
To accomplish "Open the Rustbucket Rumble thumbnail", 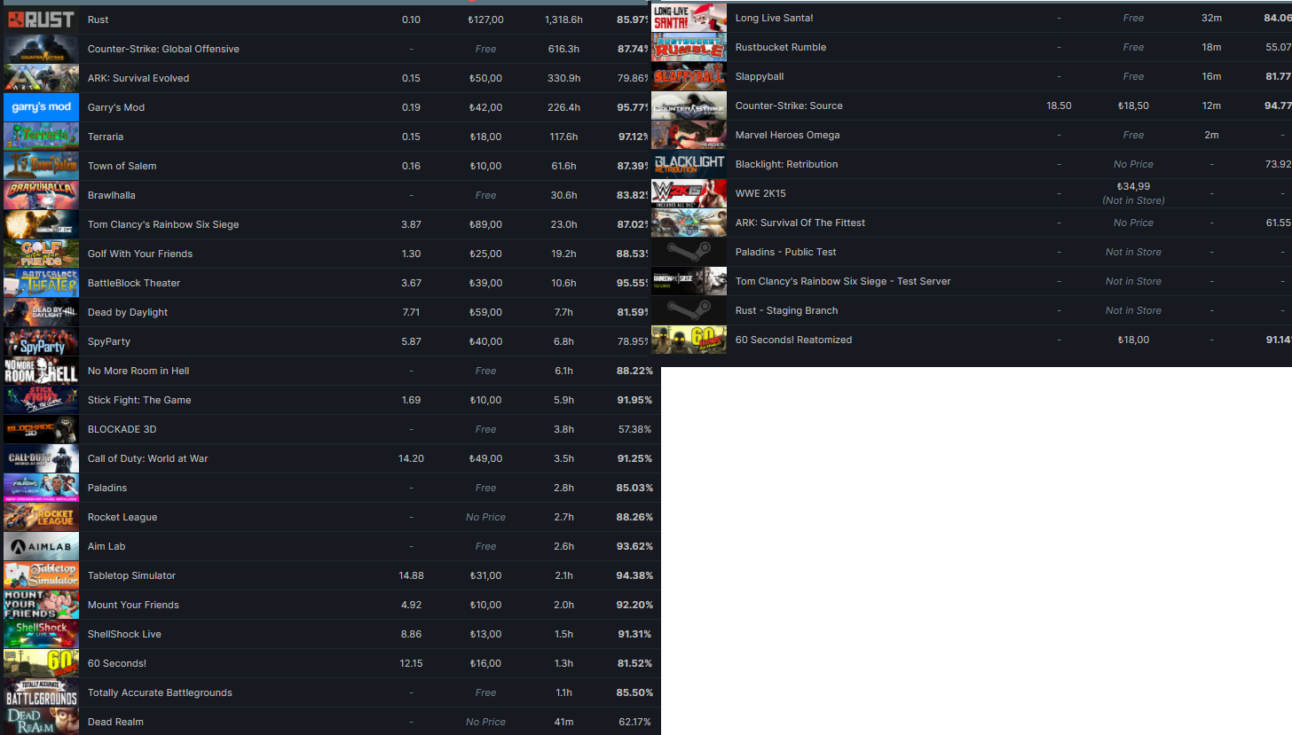I will (x=689, y=47).
